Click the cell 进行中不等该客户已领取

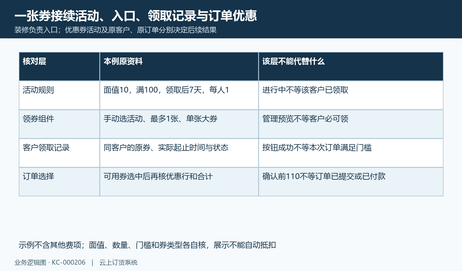tap(351, 95)
